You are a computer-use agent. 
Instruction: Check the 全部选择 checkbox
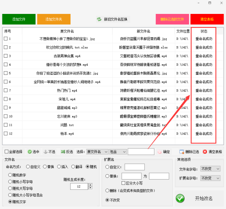[x=7, y=151]
